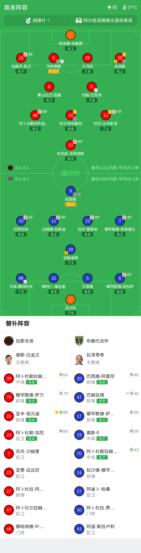The height and width of the screenshot is (553, 141).
Task: Tap the sunny weather icon
Action: (109, 7)
